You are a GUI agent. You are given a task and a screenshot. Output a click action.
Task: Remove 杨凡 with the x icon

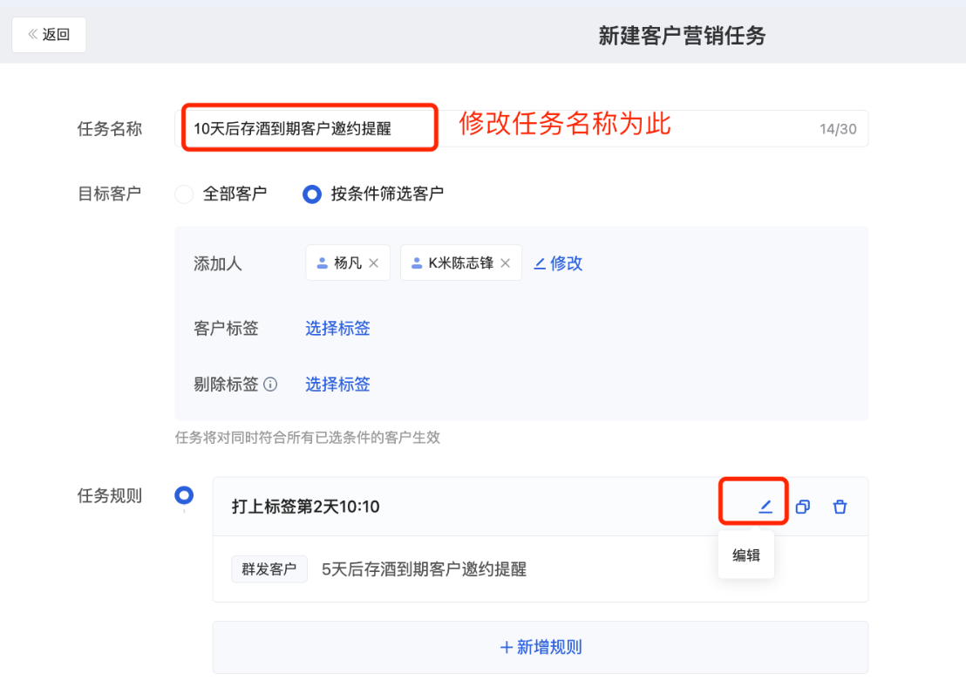click(x=374, y=263)
